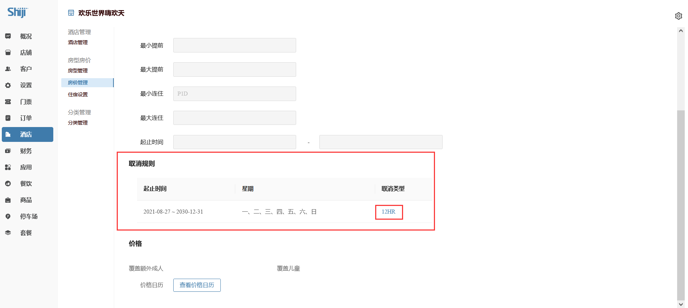Click the 最小提前 input field
This screenshot has height=308, width=688.
pyautogui.click(x=235, y=45)
